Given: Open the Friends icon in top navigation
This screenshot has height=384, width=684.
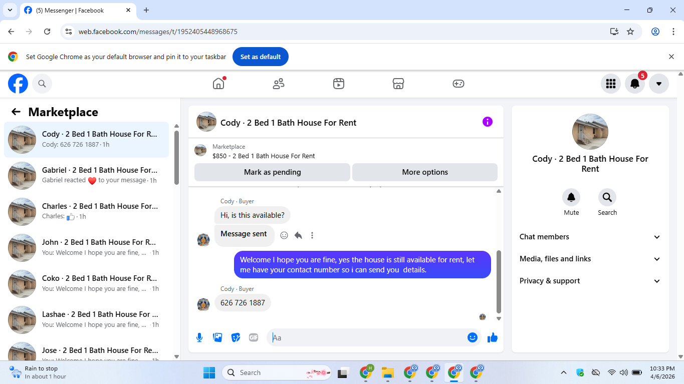Looking at the screenshot, I should point(279,84).
